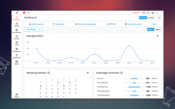Click Create signup form shortcut

pyautogui.click(x=134, y=24)
